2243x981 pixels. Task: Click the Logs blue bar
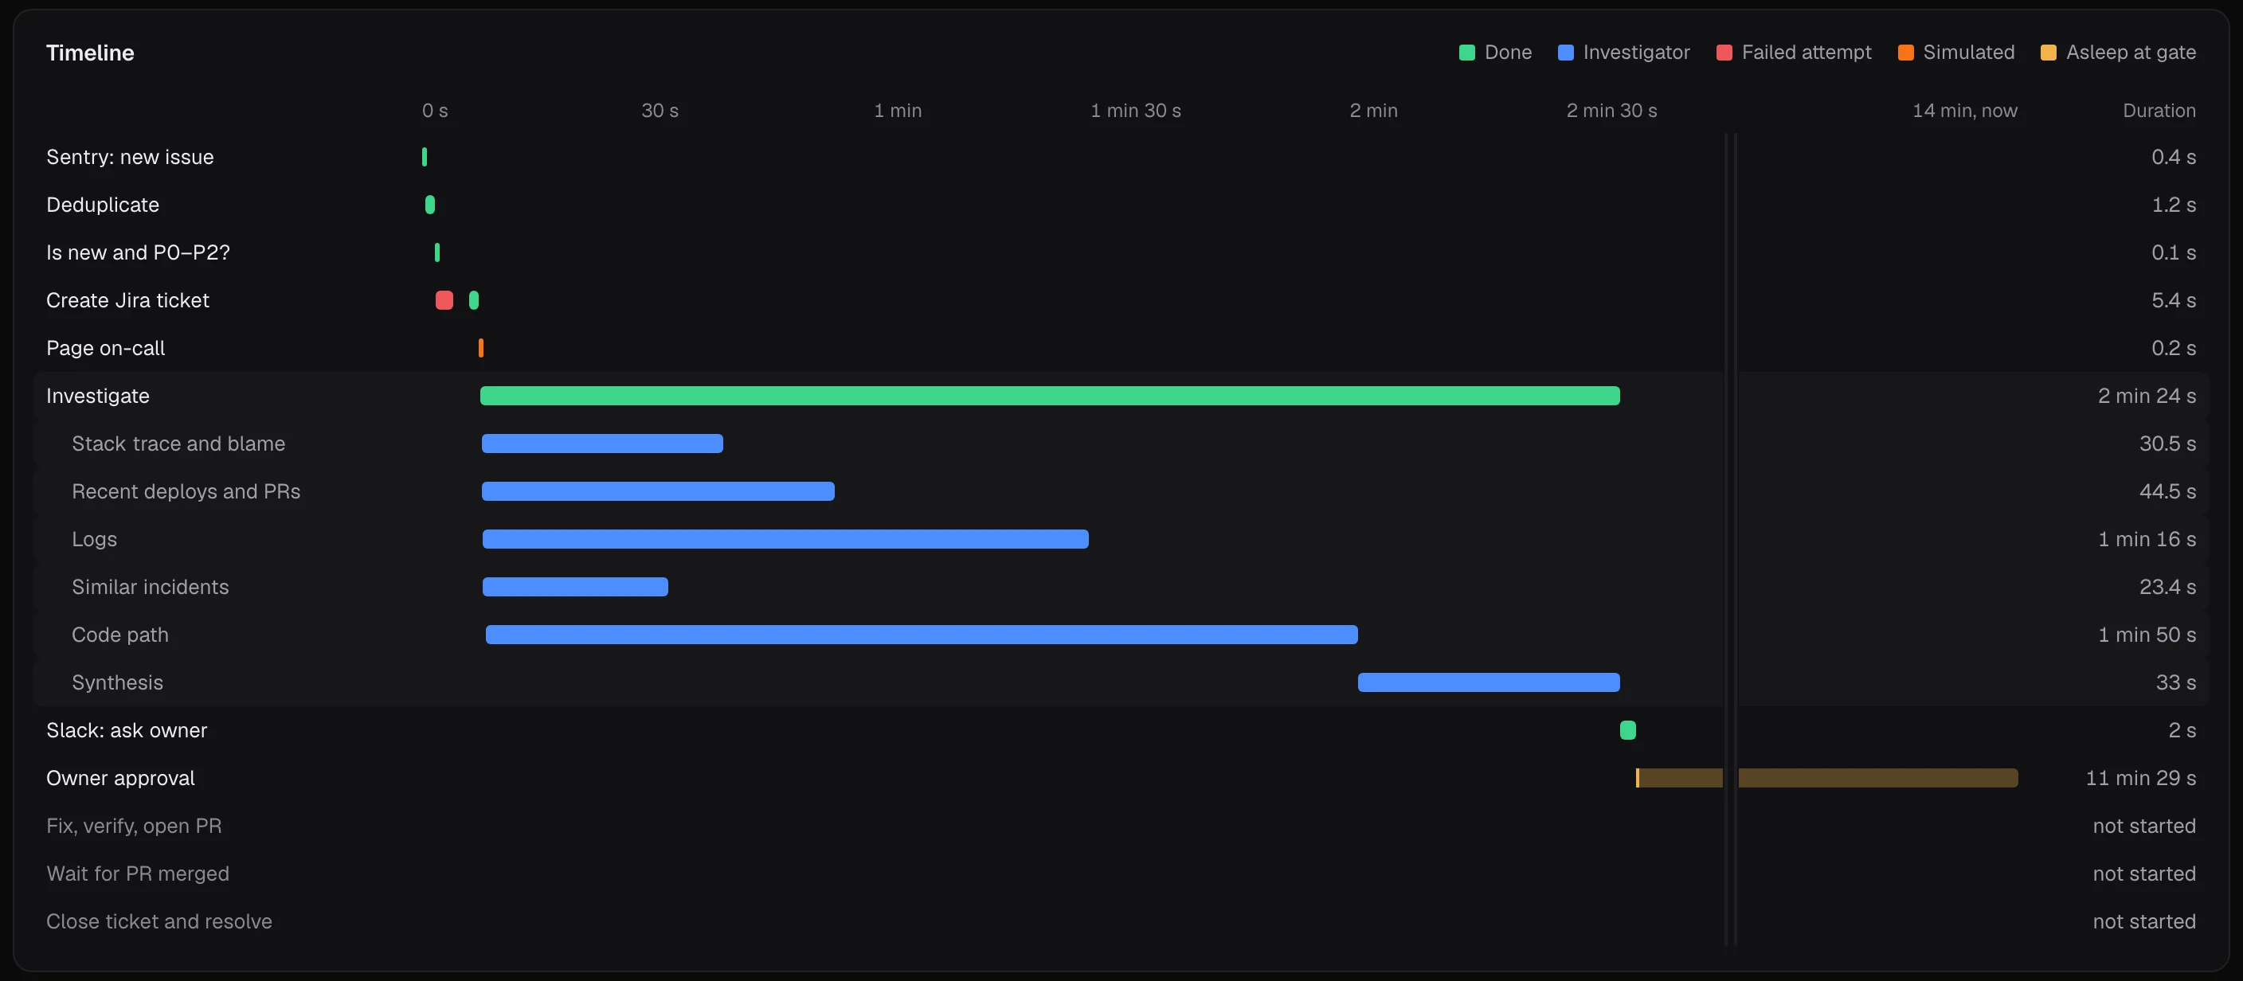pyautogui.click(x=785, y=539)
